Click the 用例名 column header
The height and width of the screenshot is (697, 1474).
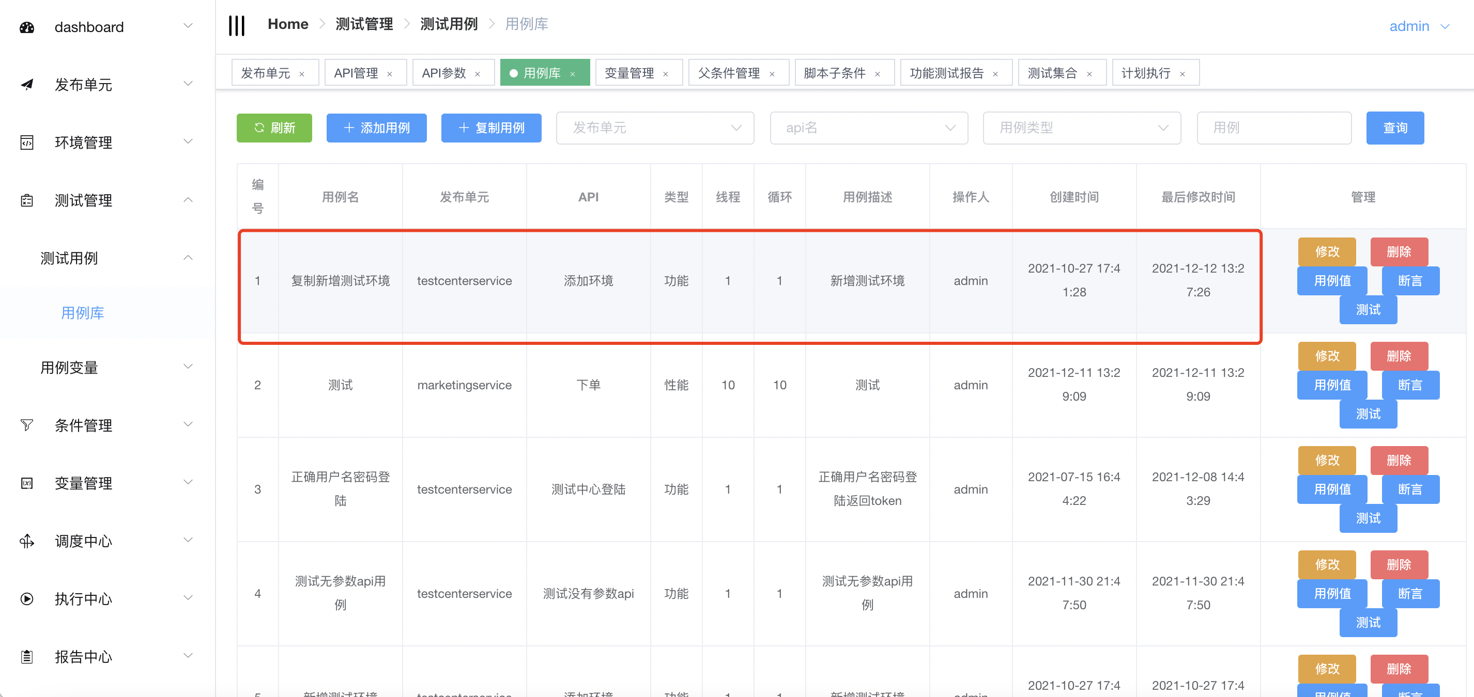[340, 197]
